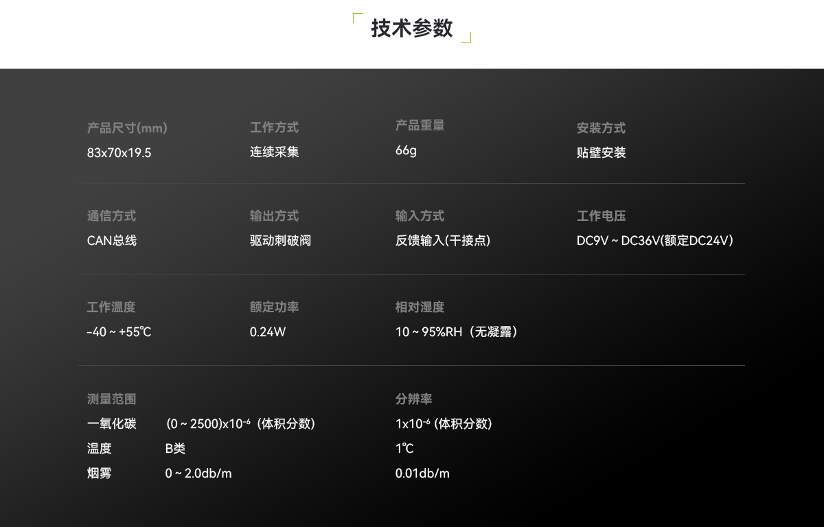Click the 输出方式 label
The height and width of the screenshot is (527, 824).
(274, 215)
